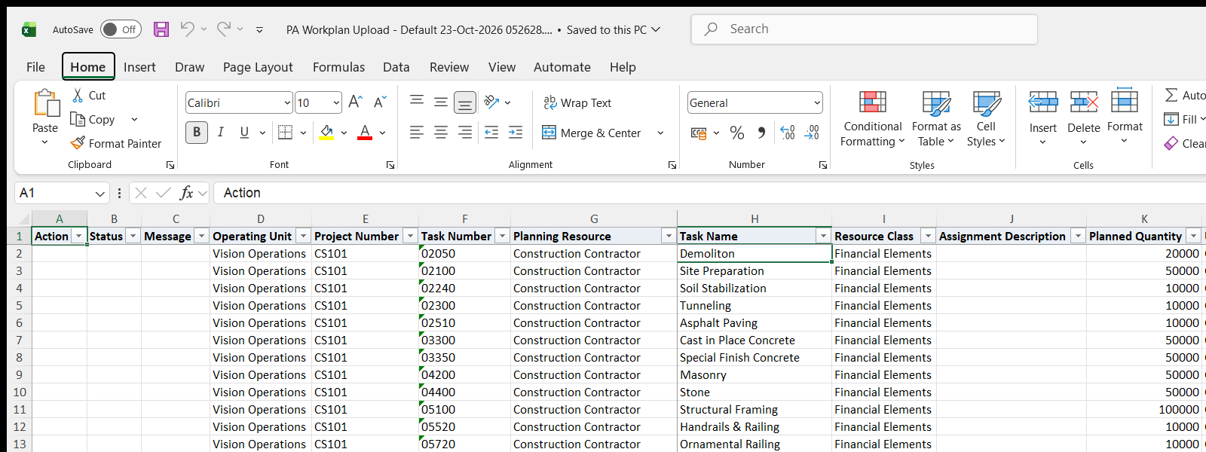Switch to the Review tab

pos(449,67)
